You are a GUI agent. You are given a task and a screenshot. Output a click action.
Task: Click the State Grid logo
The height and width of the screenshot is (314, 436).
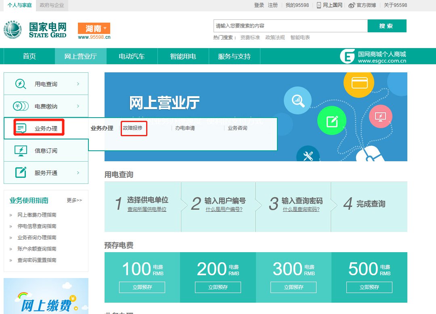coord(36,30)
